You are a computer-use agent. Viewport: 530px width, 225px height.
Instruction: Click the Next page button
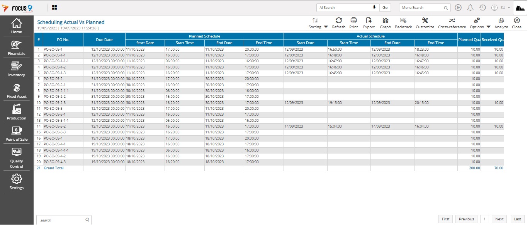click(499, 219)
